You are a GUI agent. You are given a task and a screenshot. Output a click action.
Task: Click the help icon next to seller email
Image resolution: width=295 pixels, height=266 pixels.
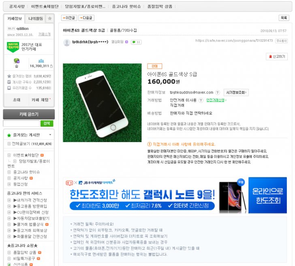coord(218,92)
